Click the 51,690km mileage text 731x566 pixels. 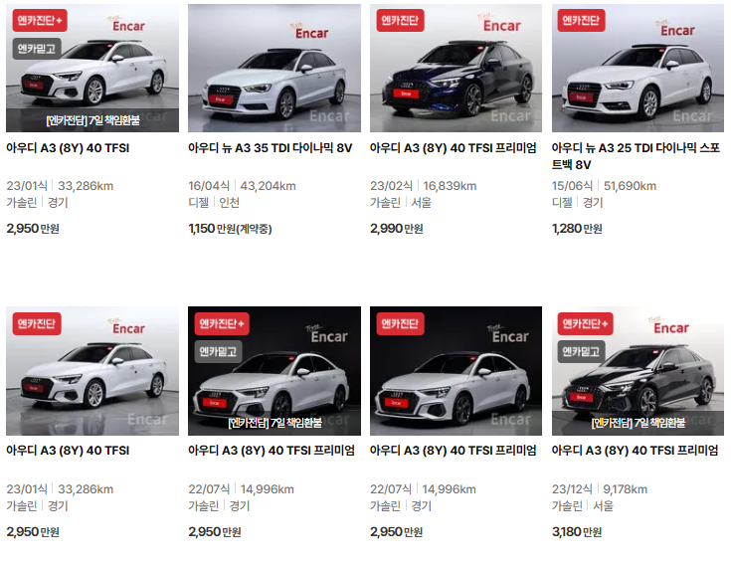tap(630, 186)
